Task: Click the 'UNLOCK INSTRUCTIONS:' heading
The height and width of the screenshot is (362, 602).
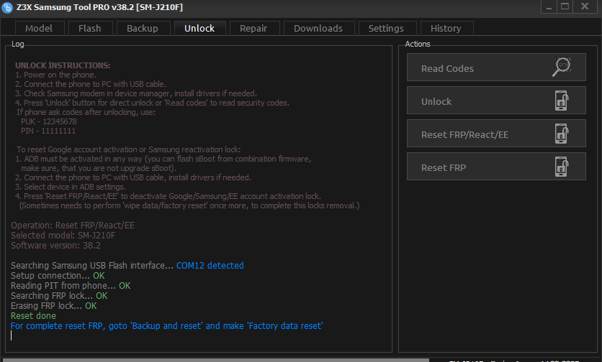Action: coord(63,65)
